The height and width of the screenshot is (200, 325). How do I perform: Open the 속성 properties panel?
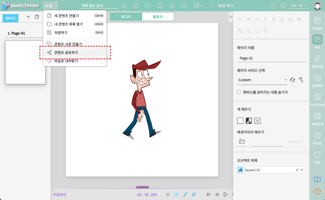pyautogui.click(x=317, y=42)
